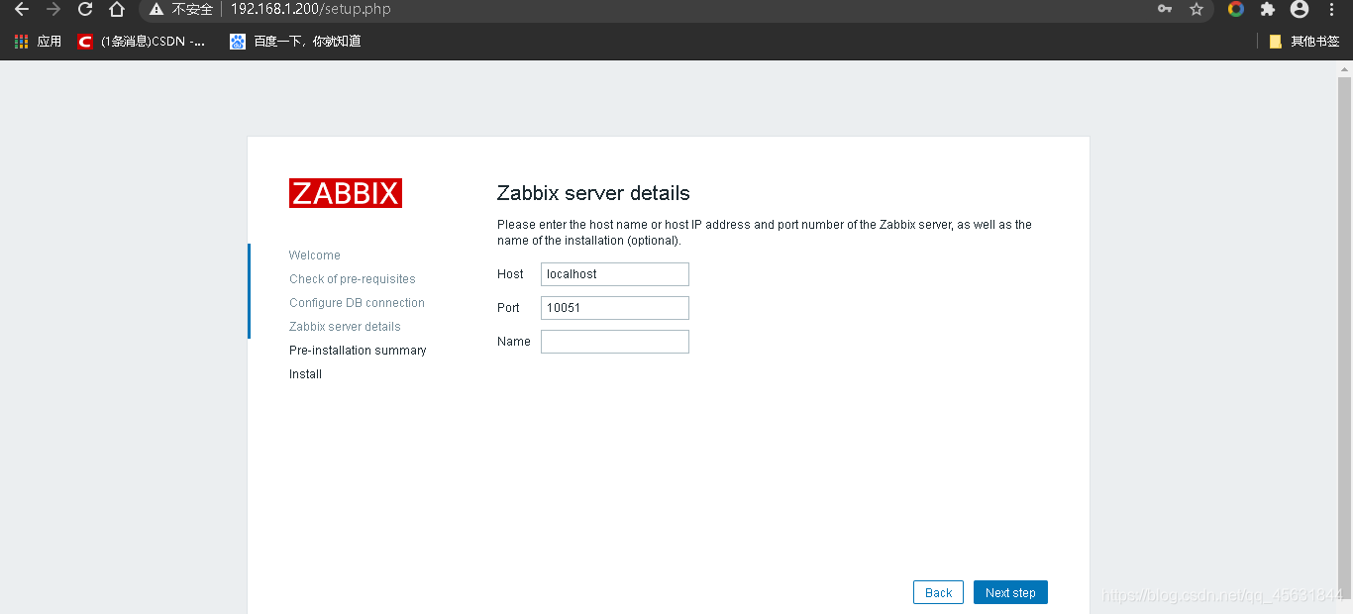Image resolution: width=1353 pixels, height=614 pixels.
Task: Open the Apps shortcut in bookmarks bar
Action: (38, 42)
